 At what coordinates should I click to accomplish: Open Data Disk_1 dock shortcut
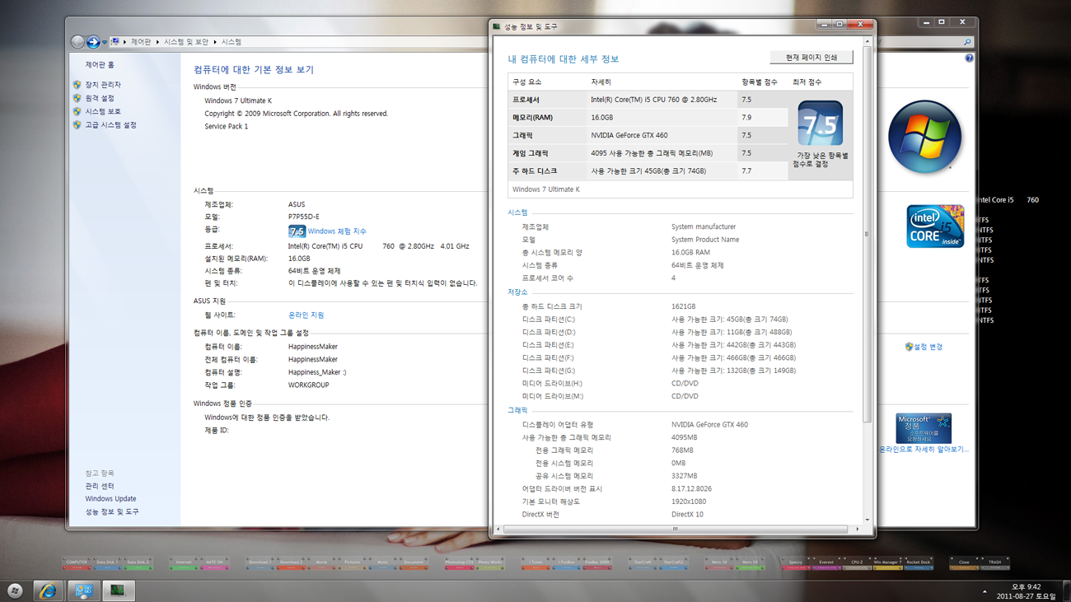pos(107,564)
